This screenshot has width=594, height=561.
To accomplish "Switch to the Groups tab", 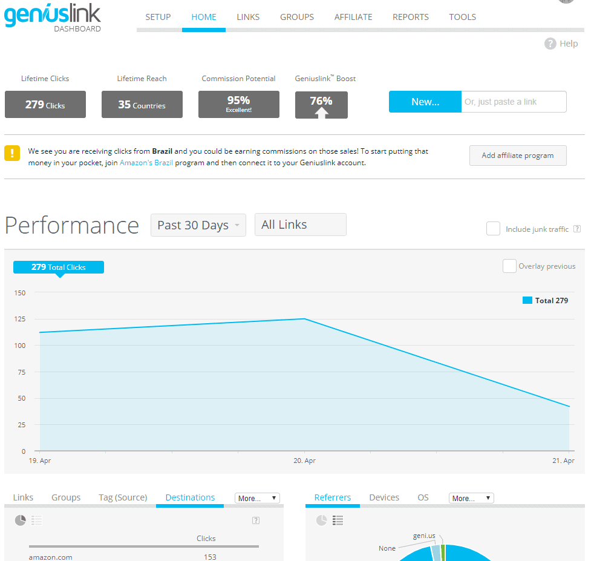I will (66, 497).
